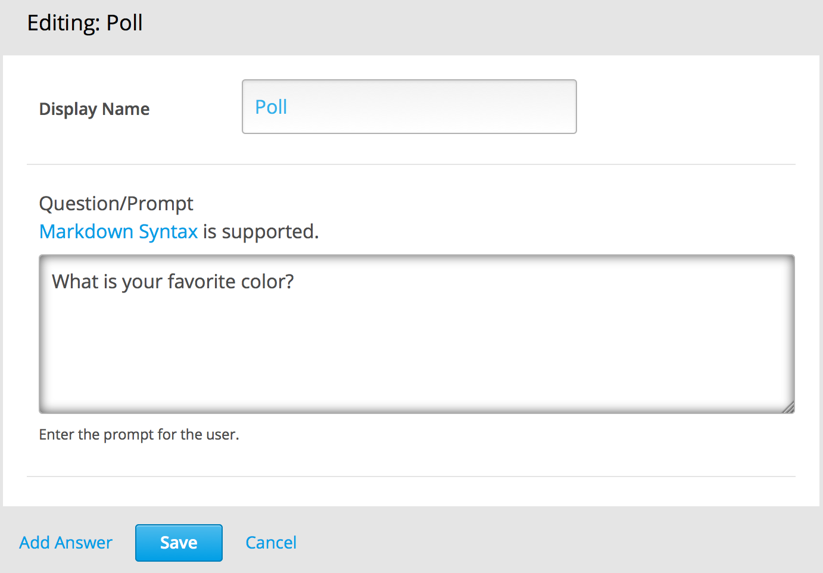
Task: Click the 'Question/Prompt' label
Action: tap(116, 204)
